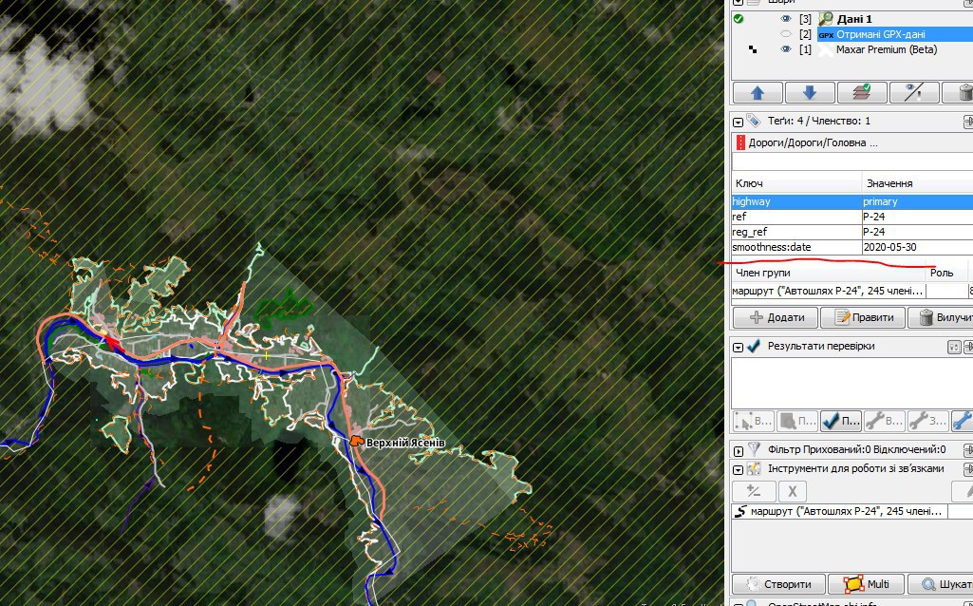Open layer visibility and opacity settings

click(x=913, y=93)
